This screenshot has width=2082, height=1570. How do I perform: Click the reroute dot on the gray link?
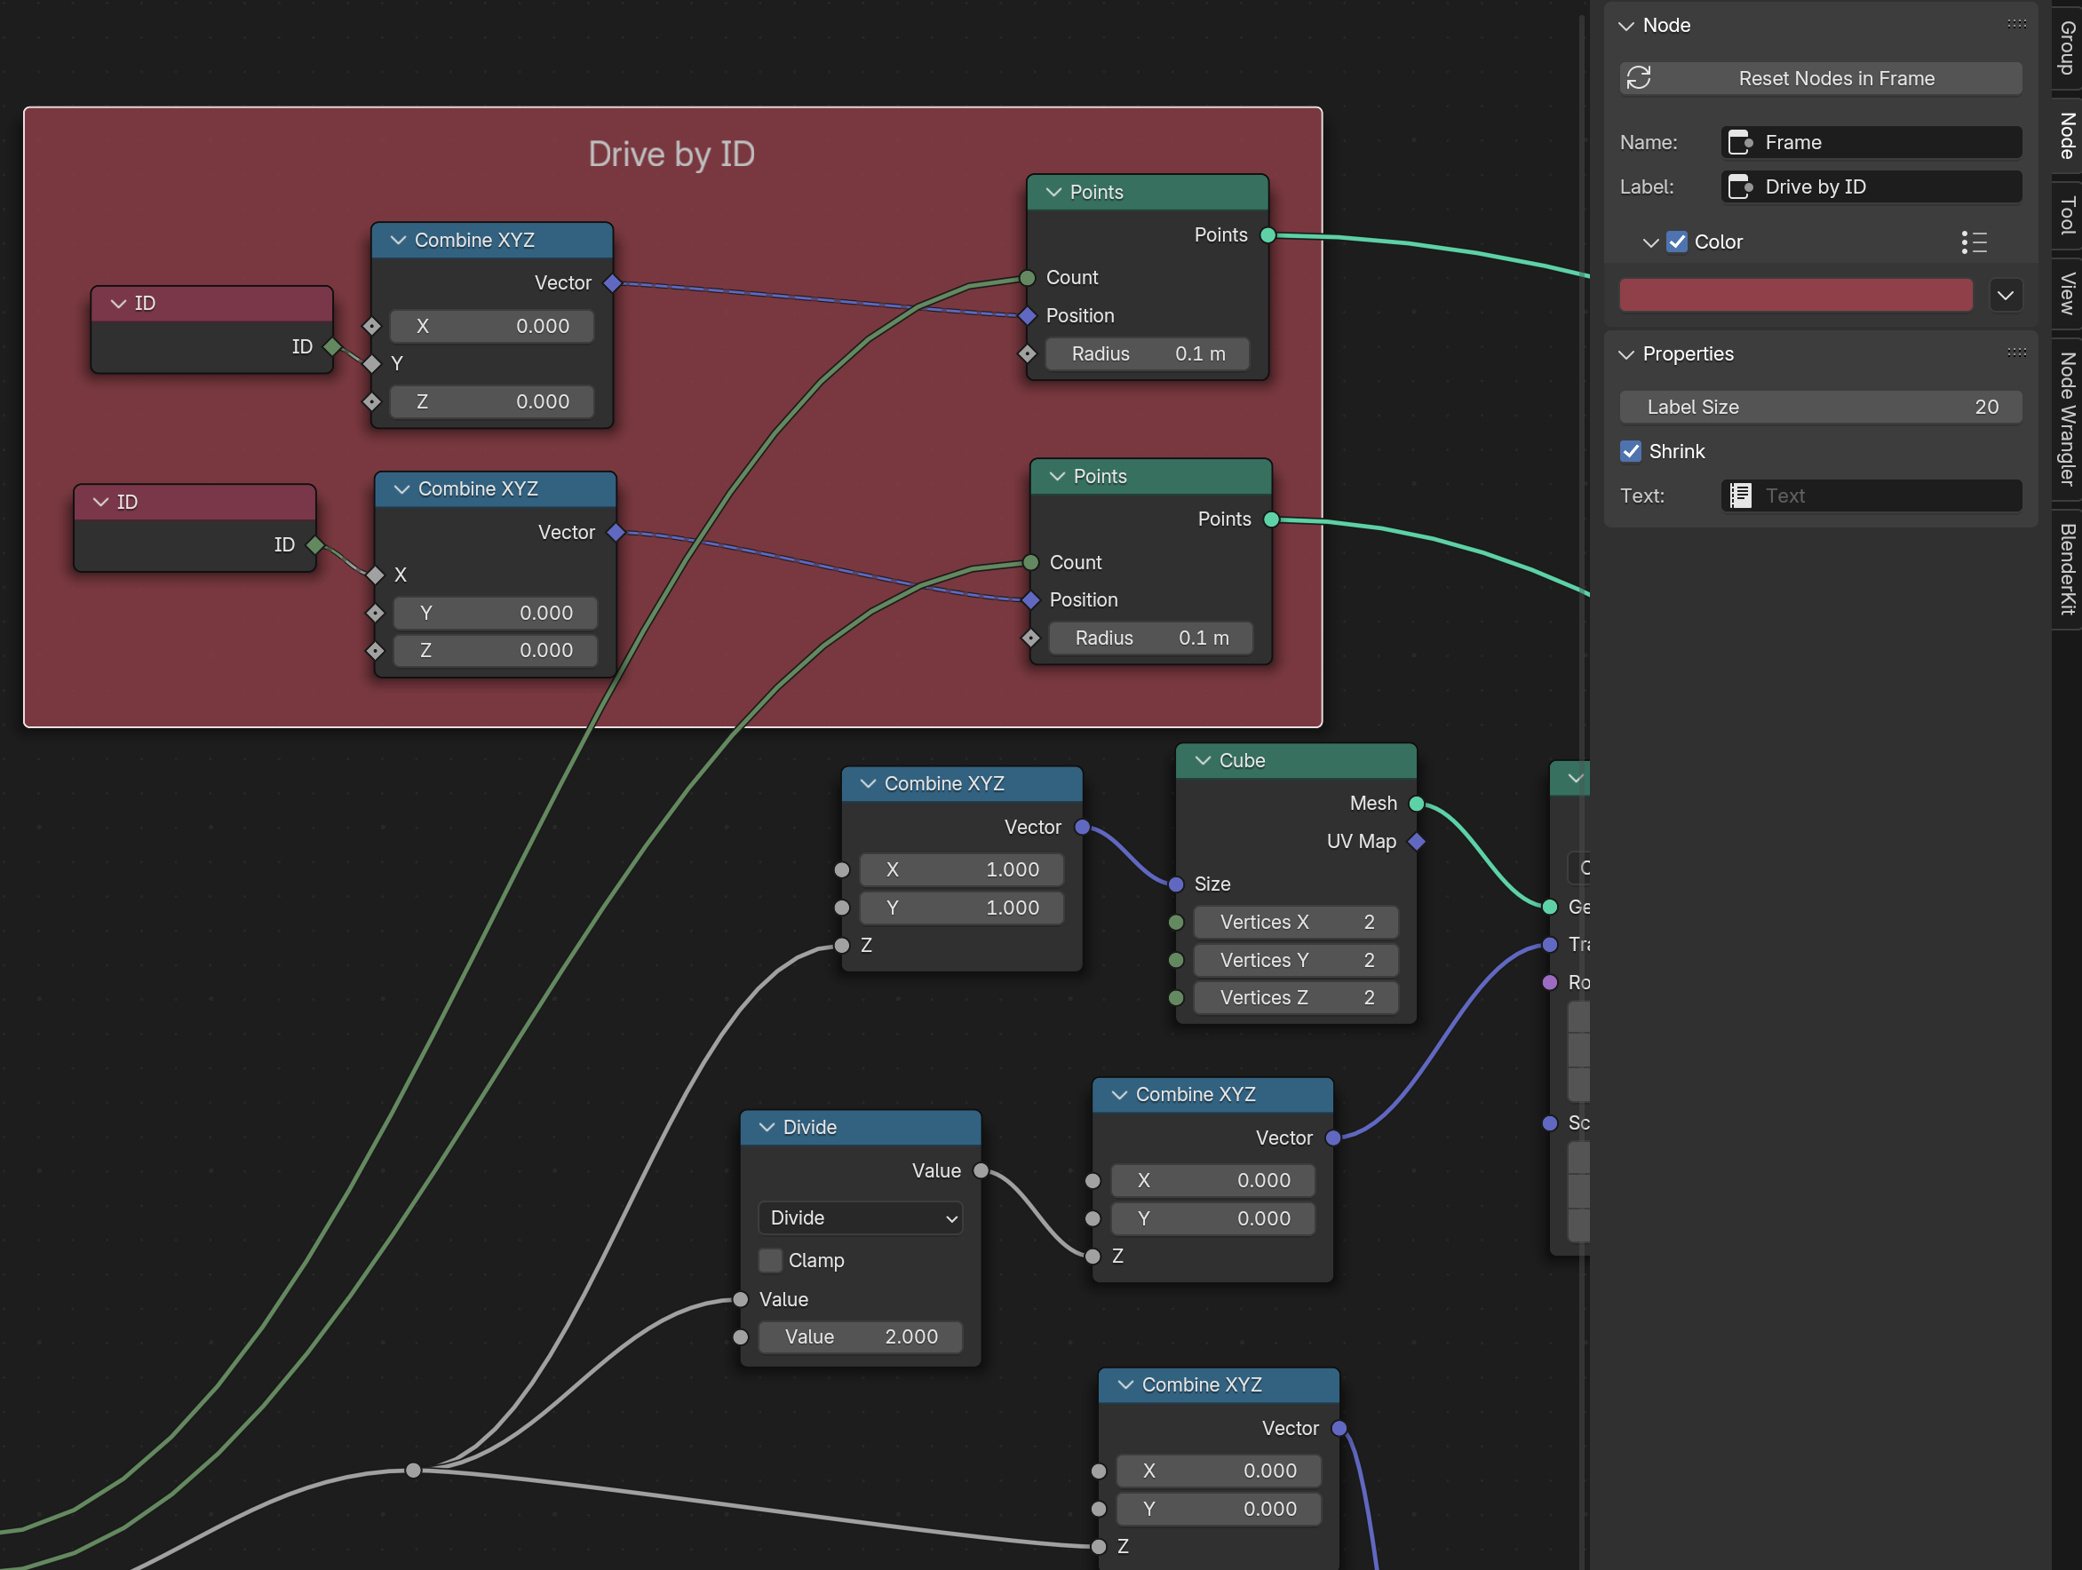coord(413,1471)
